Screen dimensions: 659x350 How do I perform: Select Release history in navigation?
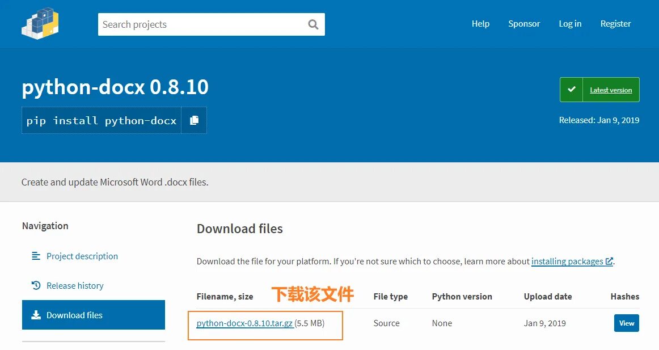(75, 285)
